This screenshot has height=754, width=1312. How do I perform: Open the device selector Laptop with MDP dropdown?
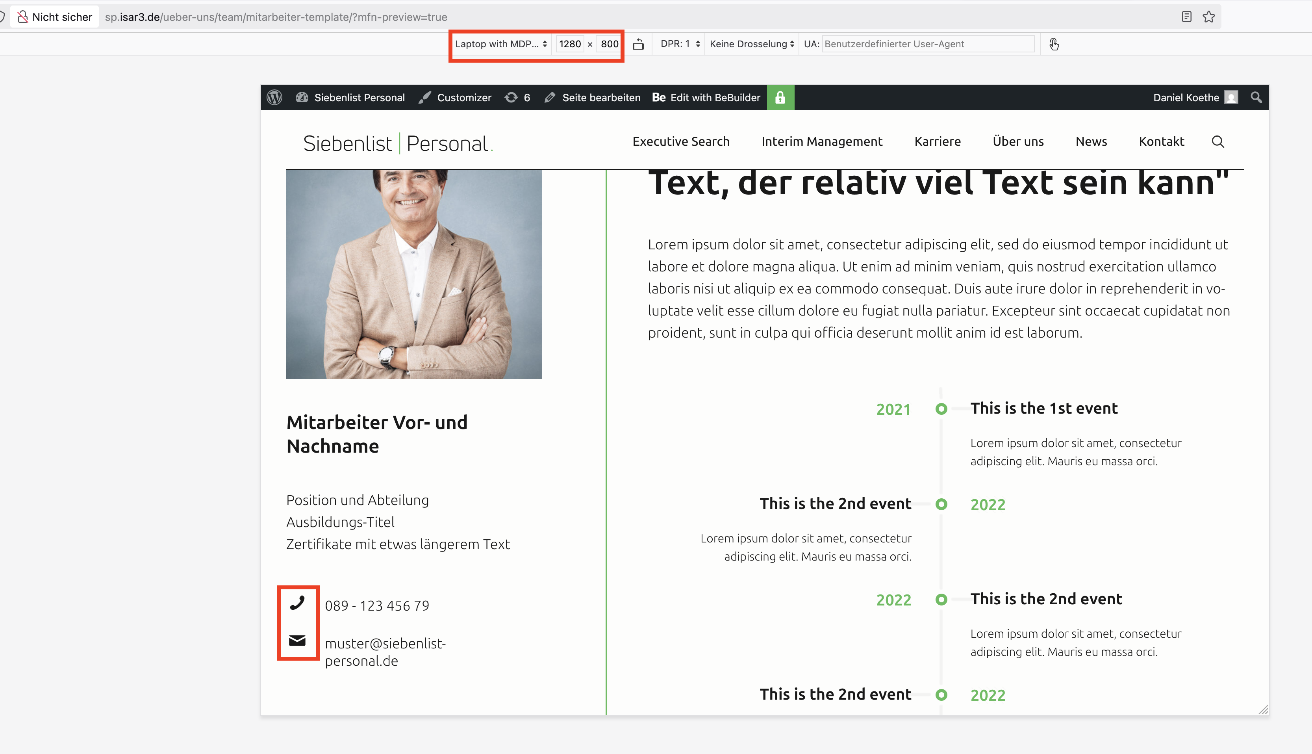click(500, 44)
